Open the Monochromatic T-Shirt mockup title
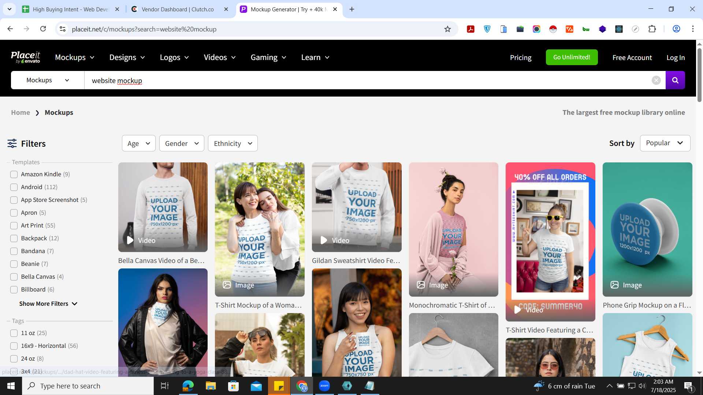The height and width of the screenshot is (395, 703). click(452, 305)
